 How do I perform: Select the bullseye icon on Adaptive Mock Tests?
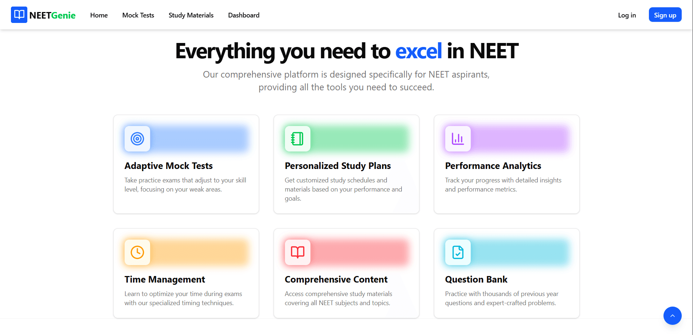pos(137,139)
